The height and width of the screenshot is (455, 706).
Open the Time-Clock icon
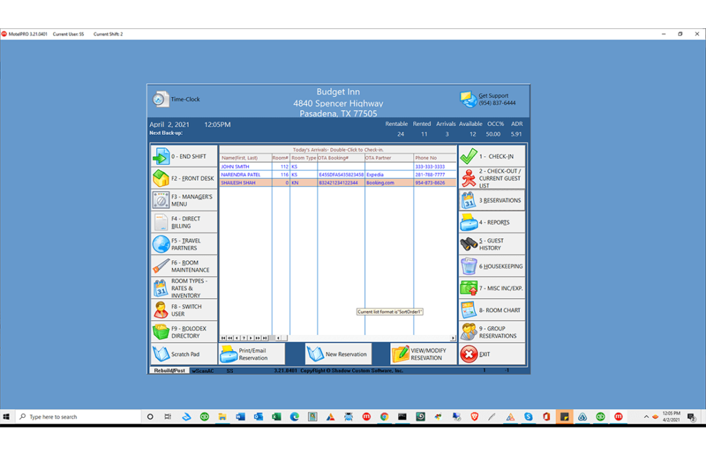click(x=161, y=99)
